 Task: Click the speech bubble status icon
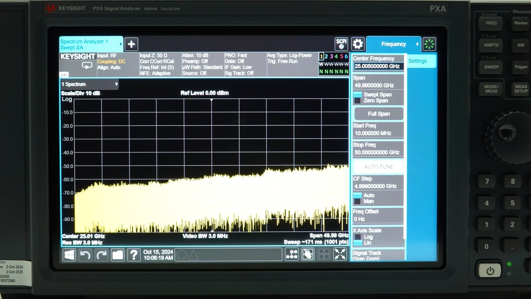click(182, 255)
